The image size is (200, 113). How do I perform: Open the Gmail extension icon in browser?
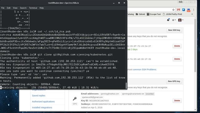point(178,10)
